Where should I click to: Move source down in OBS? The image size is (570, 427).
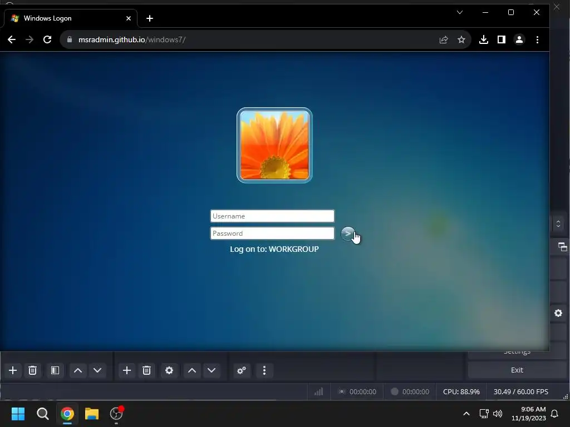[212, 370]
